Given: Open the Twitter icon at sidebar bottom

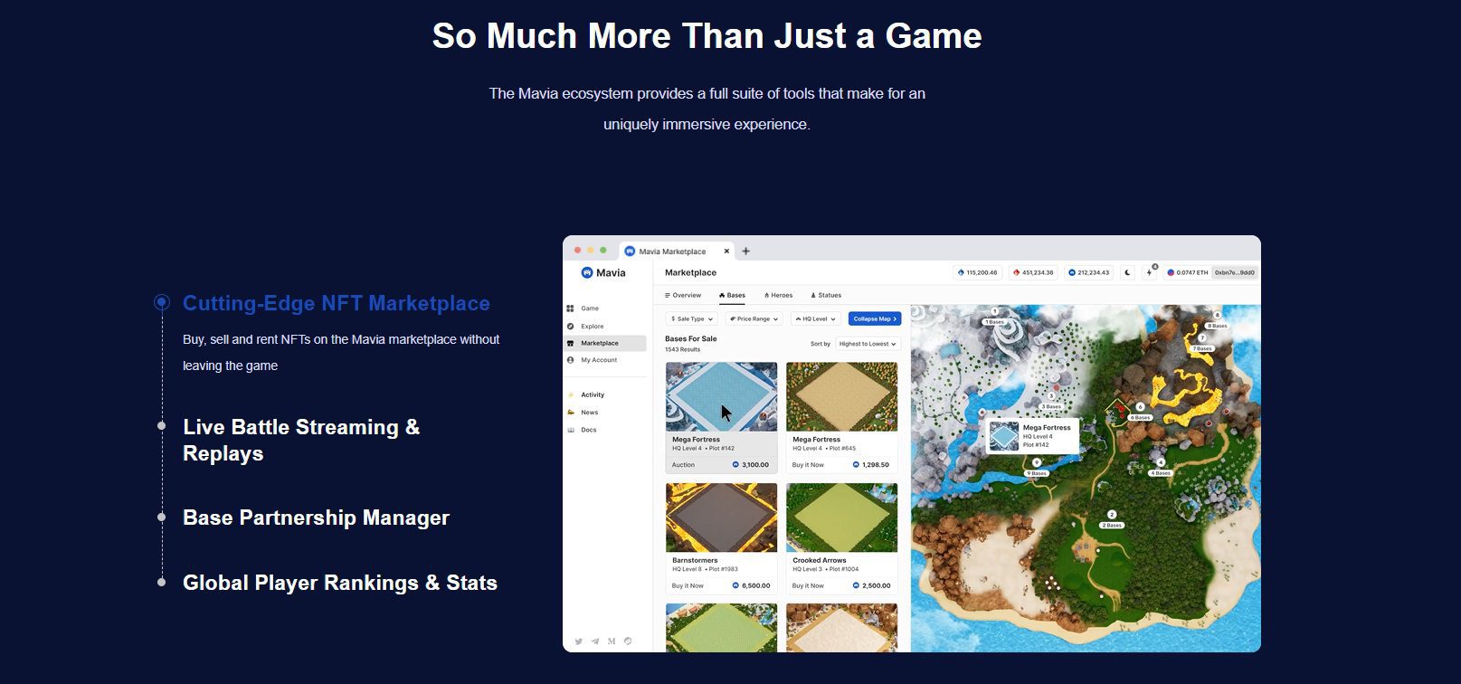Looking at the screenshot, I should [579, 641].
